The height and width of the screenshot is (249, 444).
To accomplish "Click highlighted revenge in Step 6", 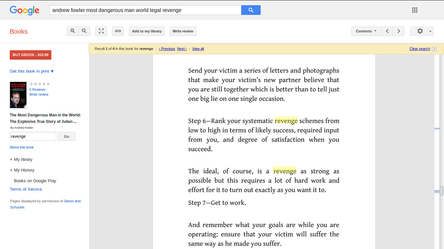I will (286, 121).
